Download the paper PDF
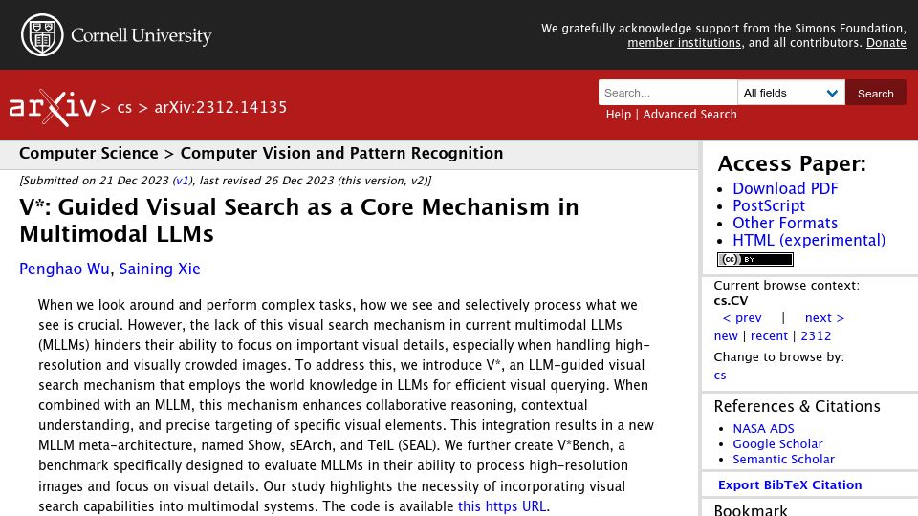The height and width of the screenshot is (516, 918). [785, 188]
